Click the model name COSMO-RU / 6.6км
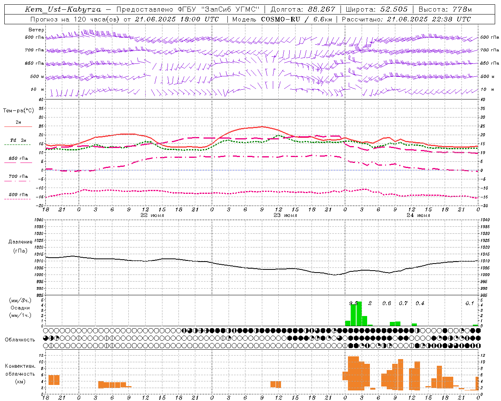The image size is (501, 401). (297, 19)
